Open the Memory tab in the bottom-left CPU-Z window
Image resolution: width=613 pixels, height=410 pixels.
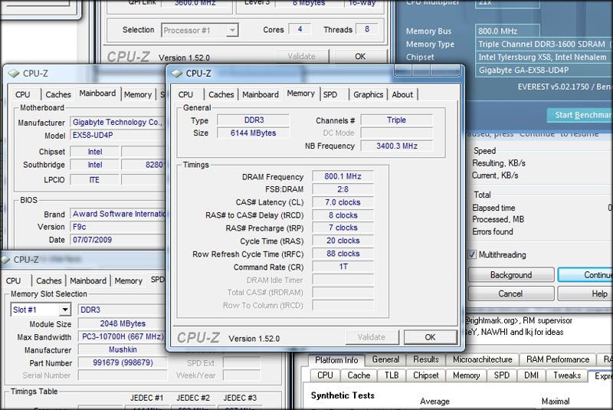pyautogui.click(x=128, y=280)
